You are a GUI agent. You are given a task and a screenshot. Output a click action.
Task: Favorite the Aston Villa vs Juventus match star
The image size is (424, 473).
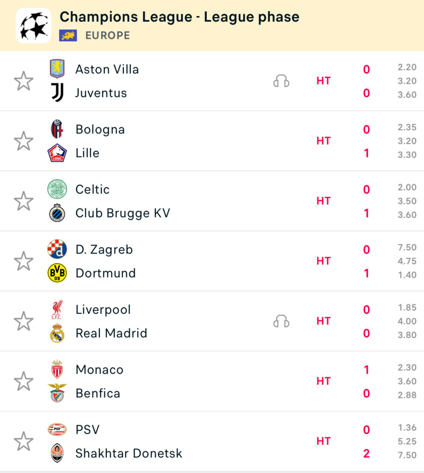pyautogui.click(x=24, y=81)
